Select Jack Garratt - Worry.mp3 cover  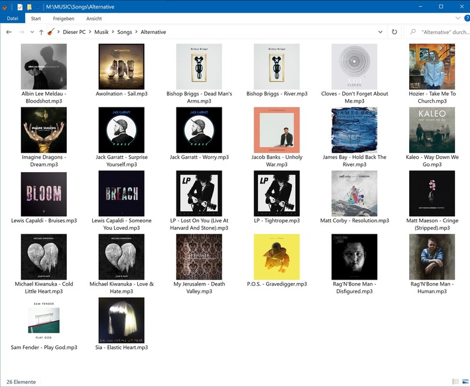tap(199, 130)
